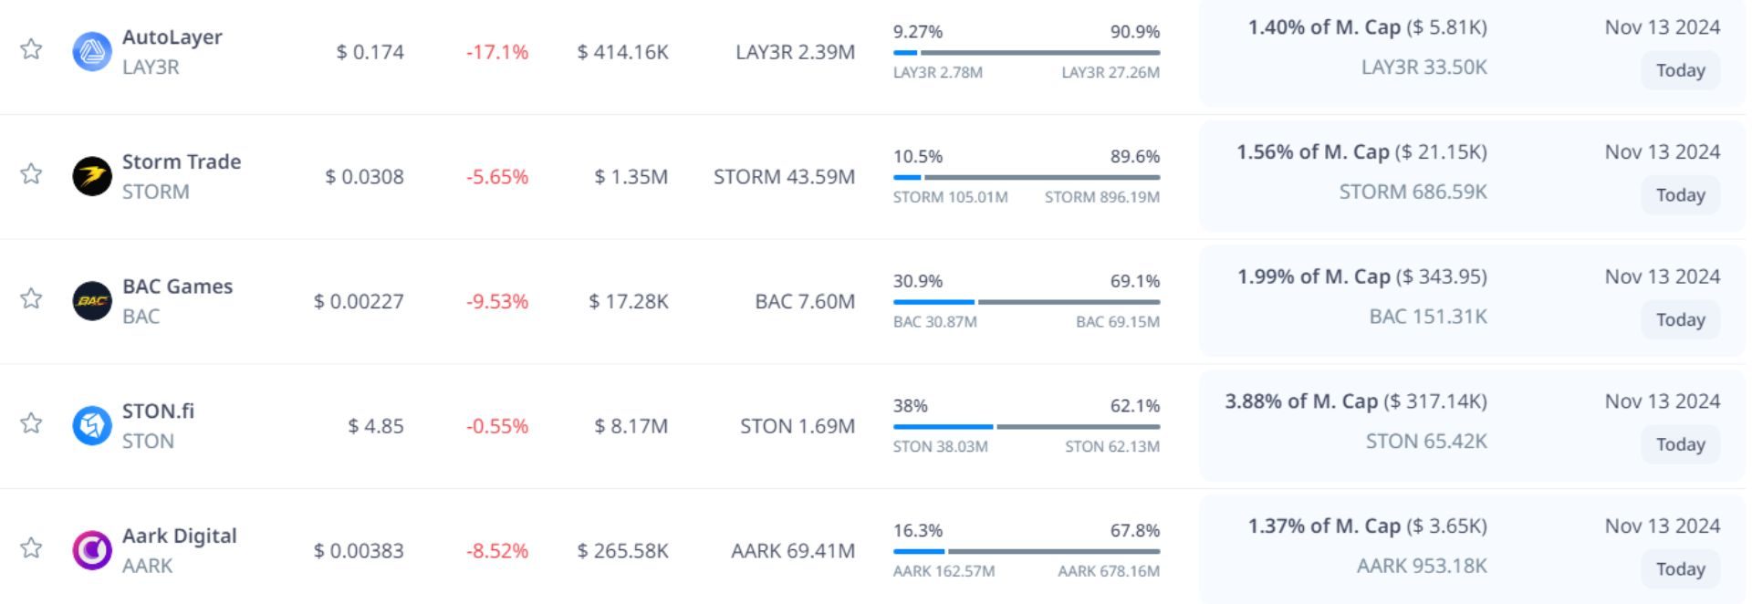
Task: Click the Today badge in AutoLayer row
Action: pos(1680,70)
